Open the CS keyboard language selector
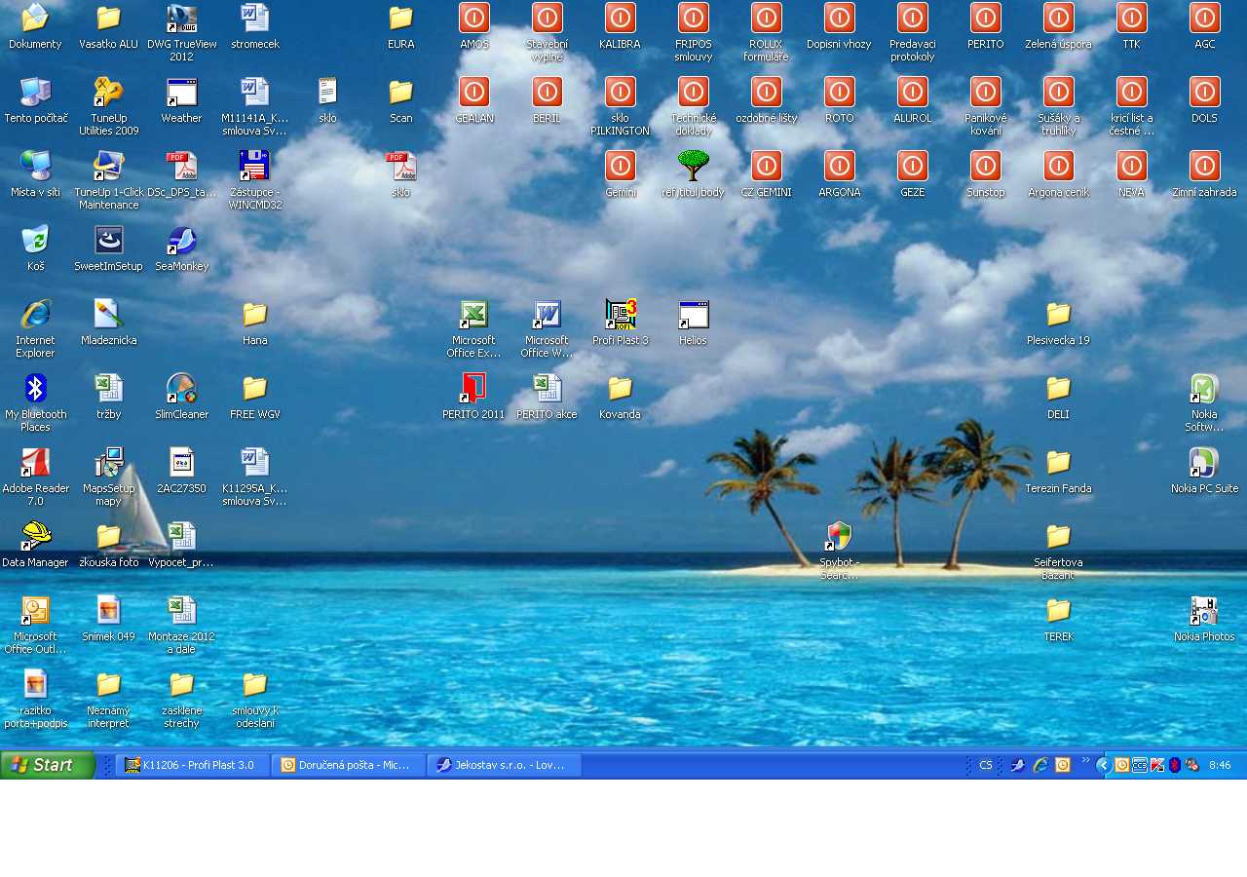The image size is (1247, 877). [985, 765]
